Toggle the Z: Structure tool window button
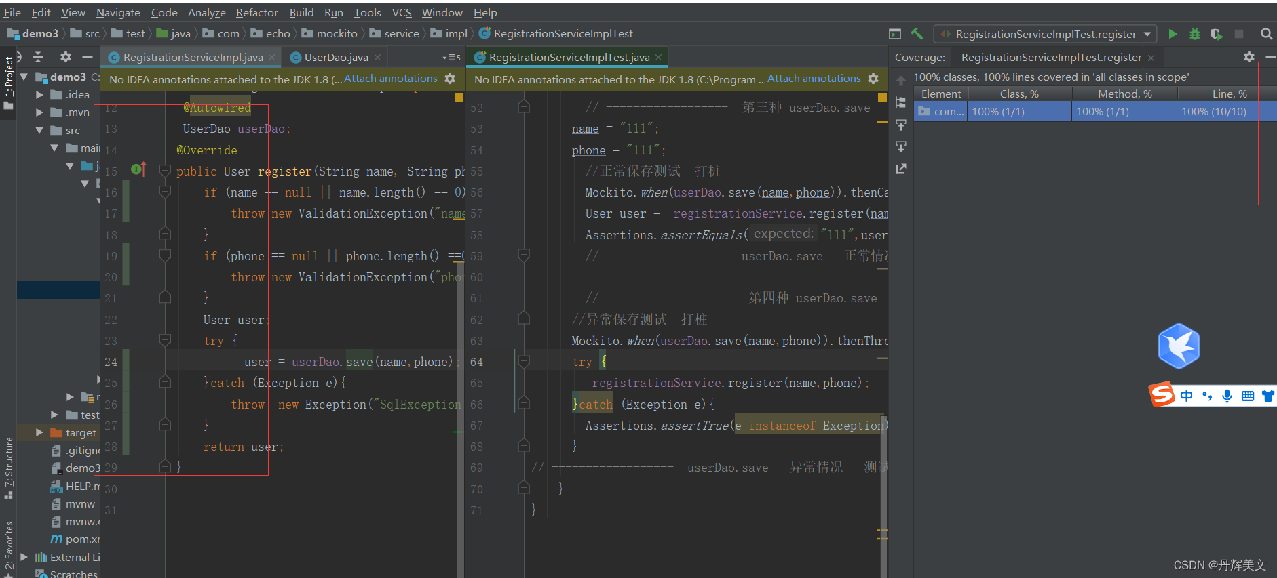 pyautogui.click(x=9, y=468)
